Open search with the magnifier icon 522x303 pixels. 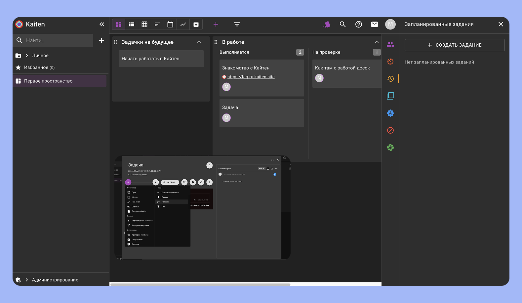click(x=342, y=24)
